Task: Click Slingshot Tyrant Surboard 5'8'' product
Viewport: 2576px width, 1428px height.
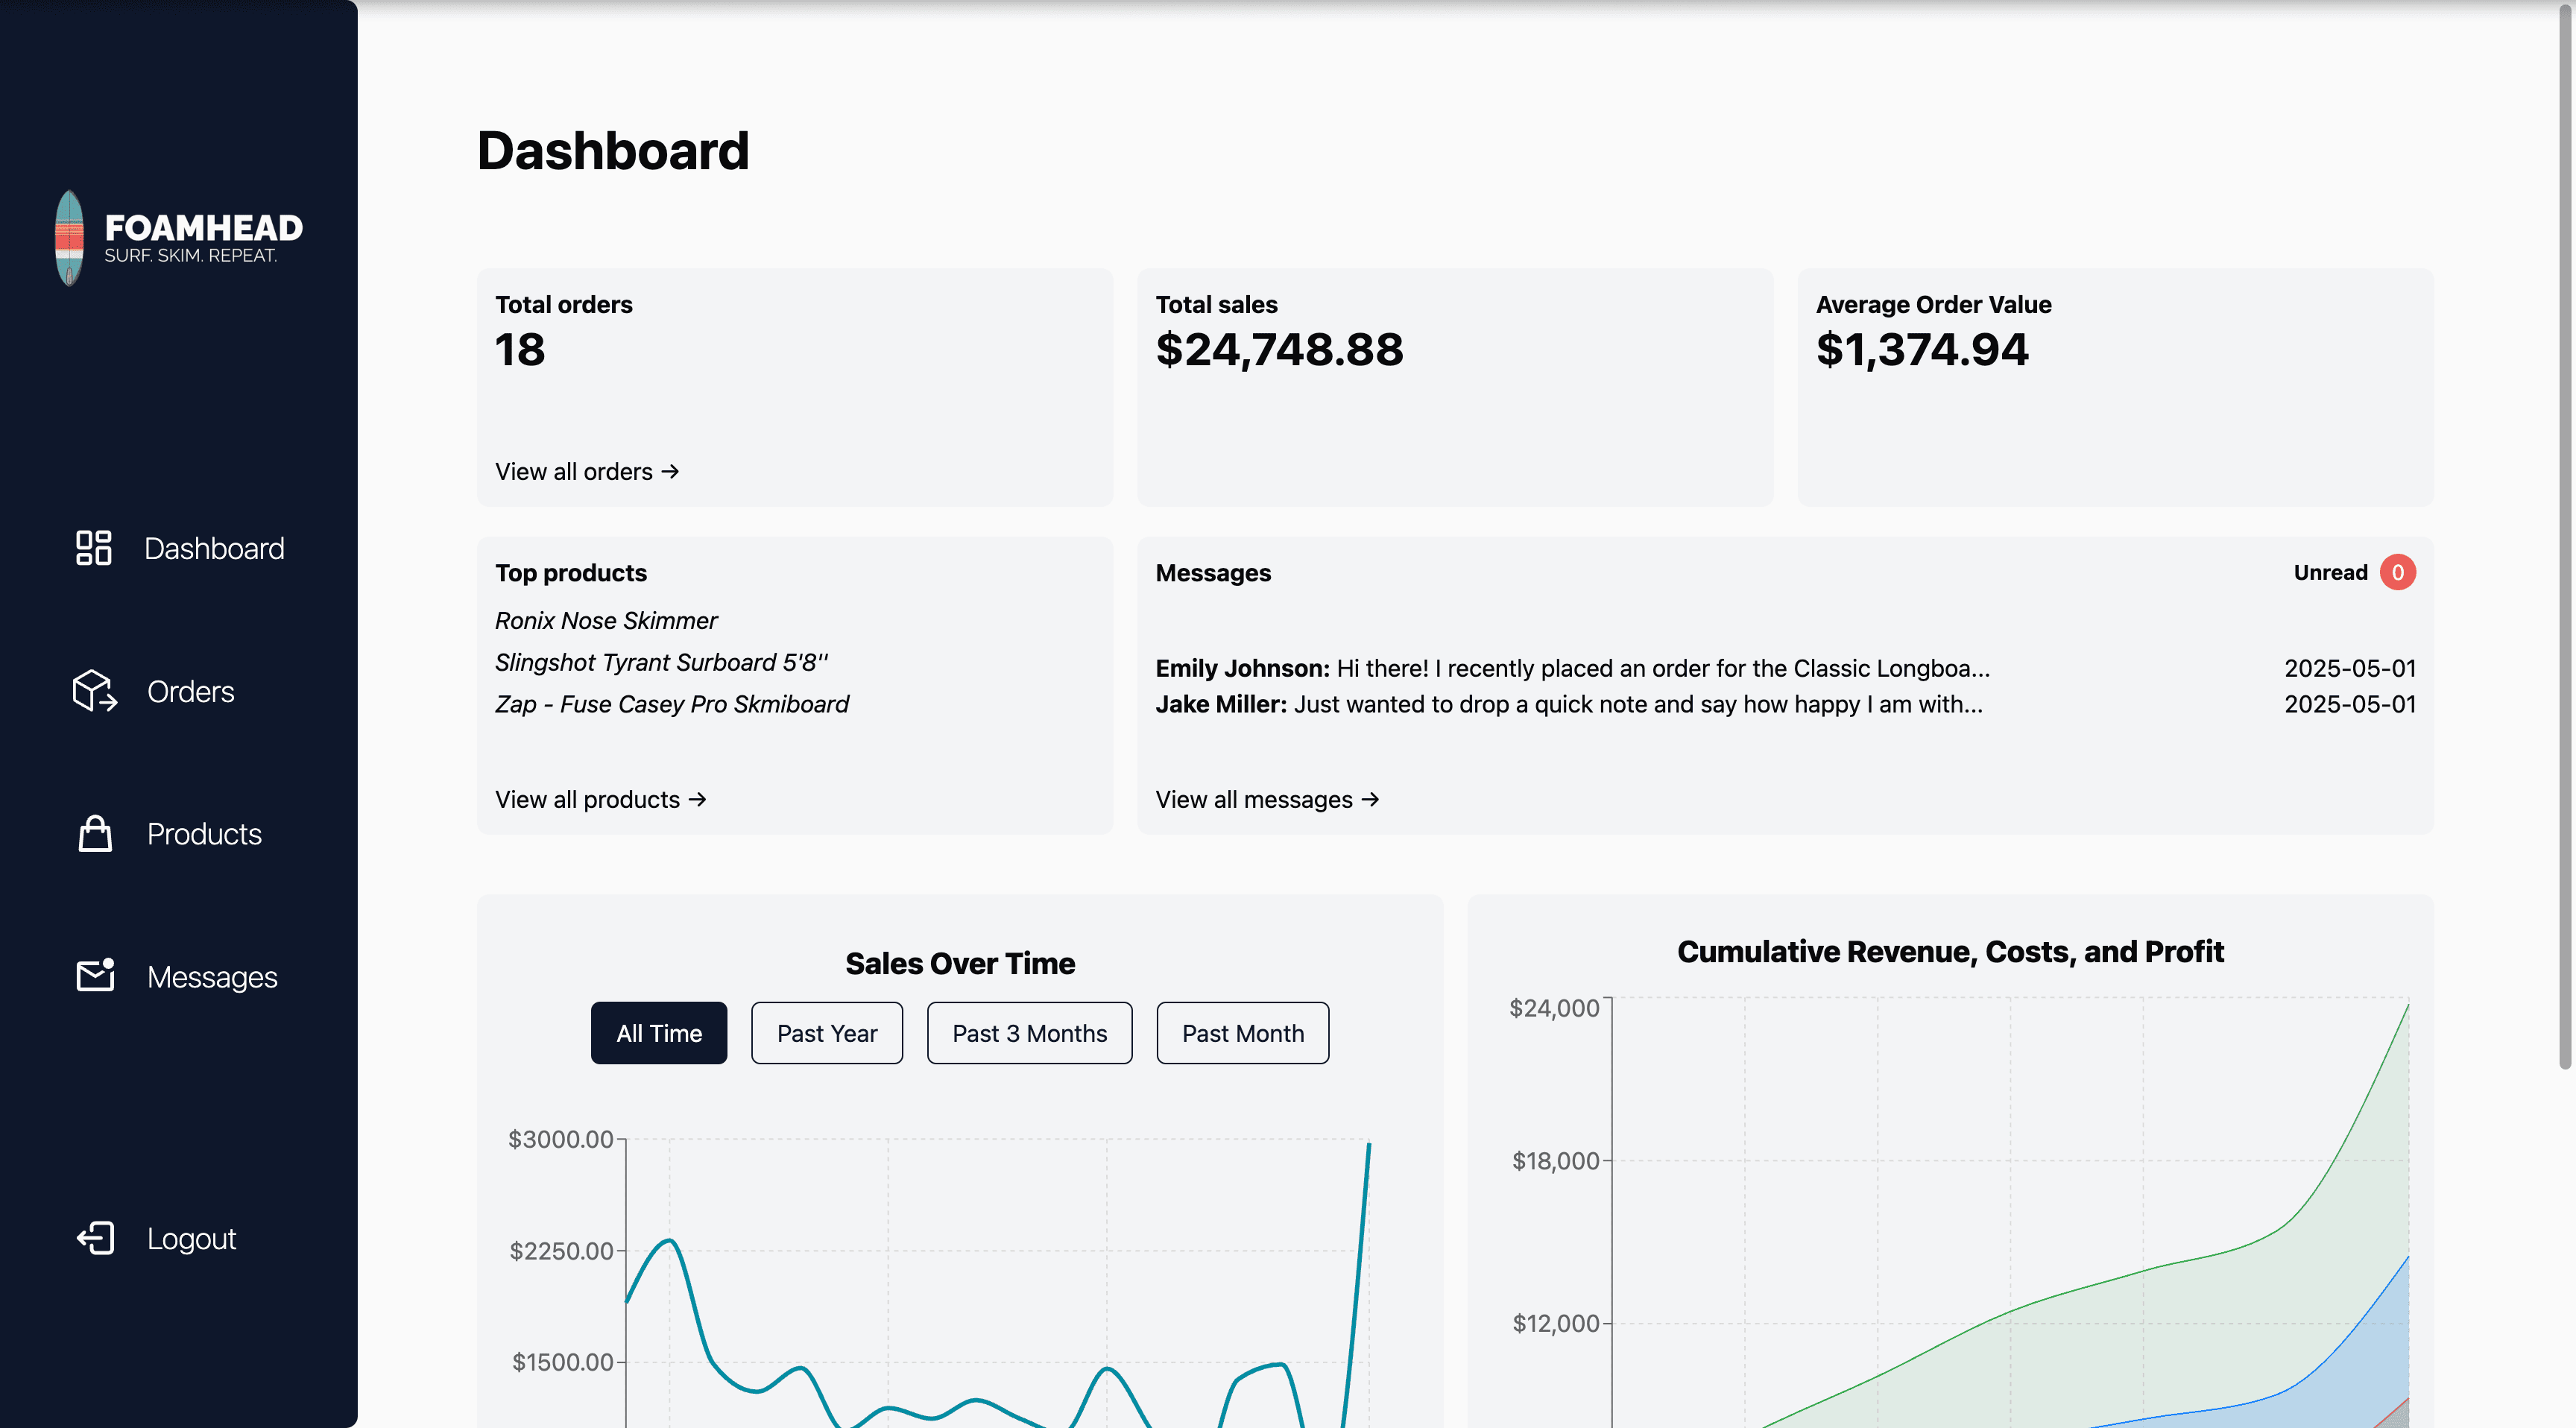Action: click(x=662, y=662)
